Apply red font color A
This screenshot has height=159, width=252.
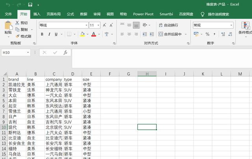pyautogui.click(x=94, y=34)
